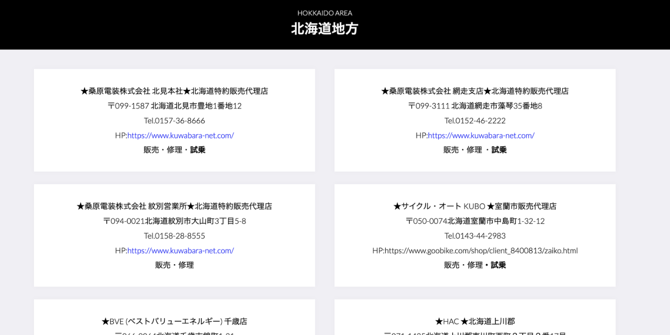Screen dimensions: 670x335
Task: Click the 北海道地方 page heading
Action: 324,29
